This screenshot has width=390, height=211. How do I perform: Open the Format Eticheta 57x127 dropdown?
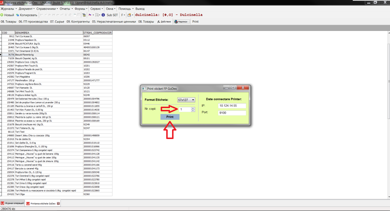[x=186, y=100]
